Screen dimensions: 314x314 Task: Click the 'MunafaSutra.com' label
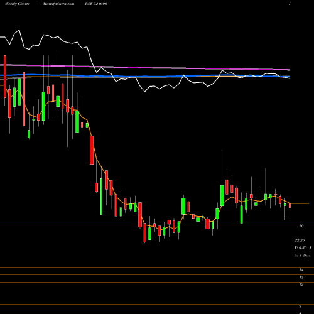58,4
